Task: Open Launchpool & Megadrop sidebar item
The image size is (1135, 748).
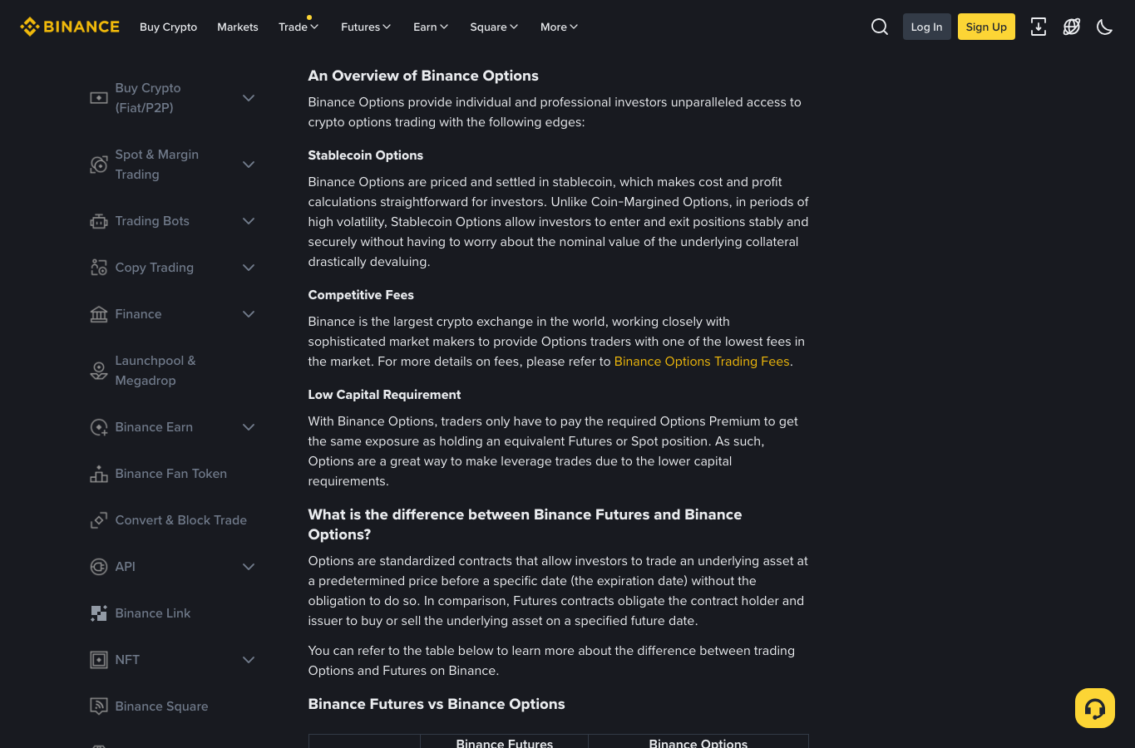Action: pos(155,371)
